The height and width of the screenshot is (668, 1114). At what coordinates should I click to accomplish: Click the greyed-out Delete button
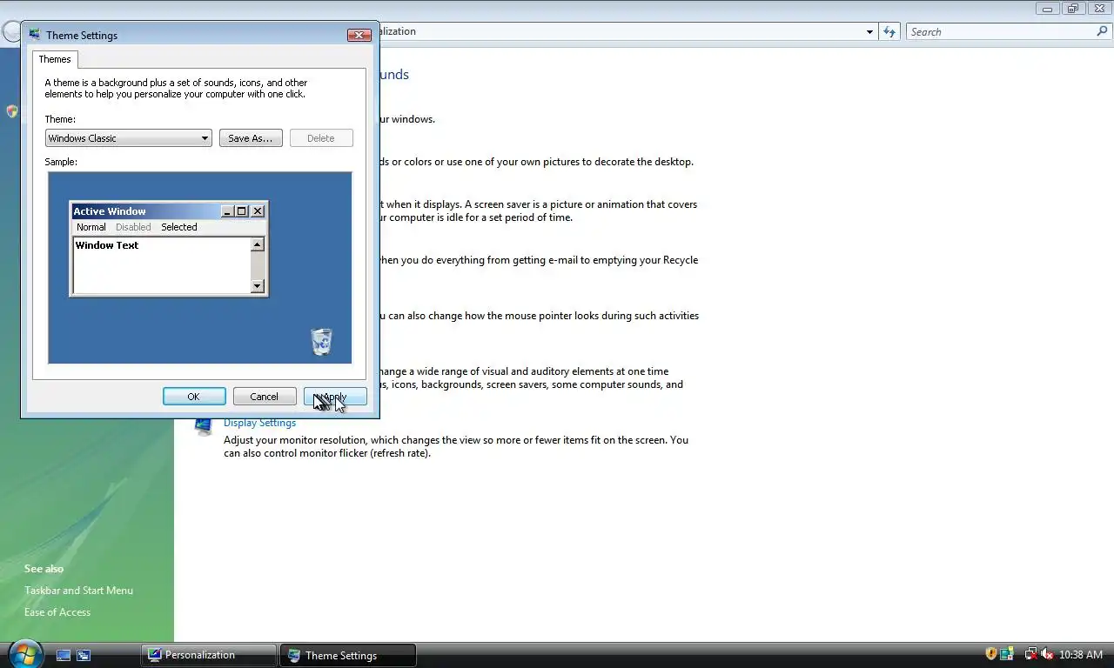point(321,138)
